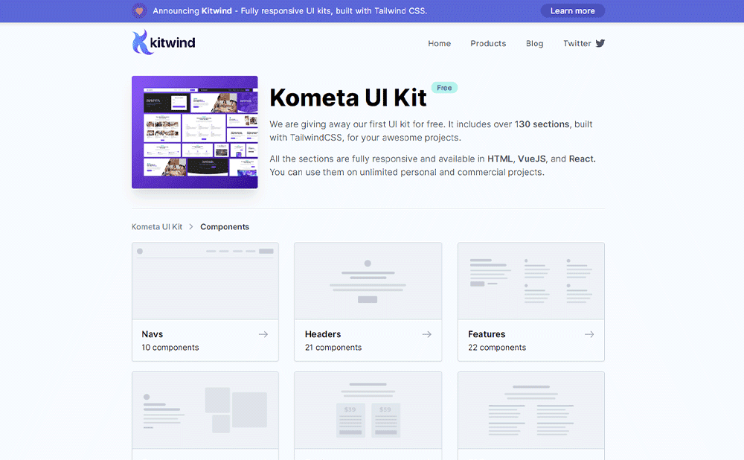Open Headers components via its arrow icon
744x460 pixels.
427,334
